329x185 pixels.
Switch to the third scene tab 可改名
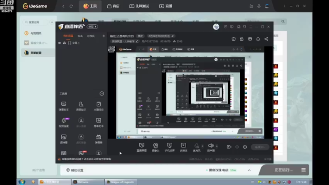[x=90, y=36]
